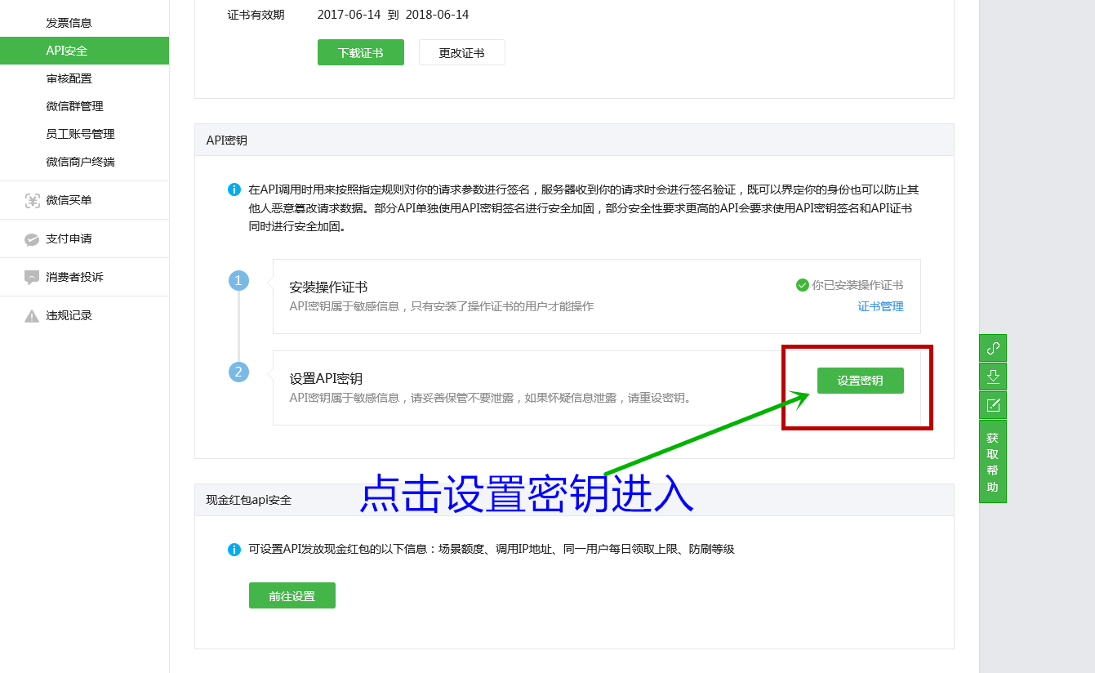
Task: Click the certificate start date 2017-06-14
Action: click(349, 15)
